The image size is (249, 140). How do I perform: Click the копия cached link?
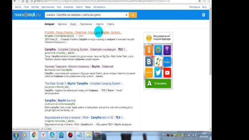pyautogui.click(x=81, y=36)
